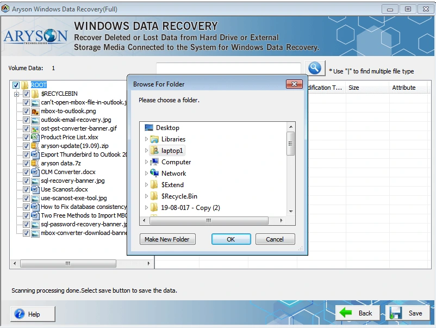Click ost-pst-converter-banner.gif image icon
This screenshot has width=436, height=328.
coord(35,128)
